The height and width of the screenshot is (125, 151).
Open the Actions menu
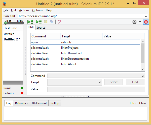click(24, 10)
